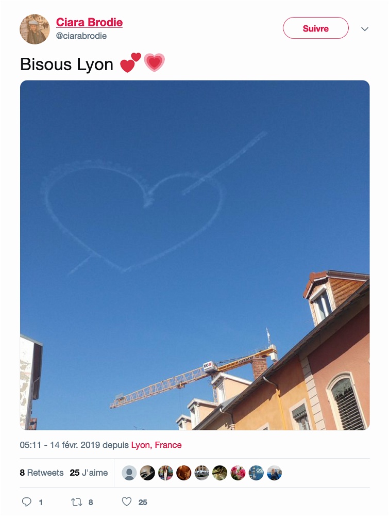
Task: Open the liker avatar with pink roses
Action: point(238,473)
